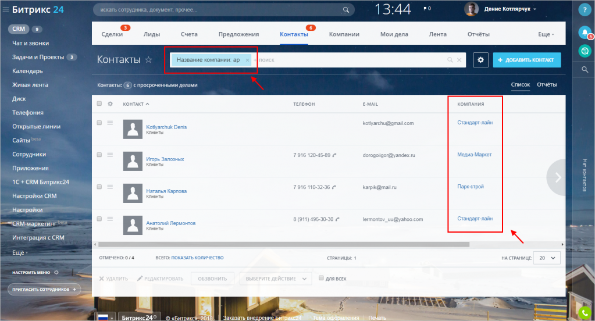Screen dimensions: 595x321
Task: Tick the checkbox for Kotlyarchuk Denis row
Action: (99, 123)
